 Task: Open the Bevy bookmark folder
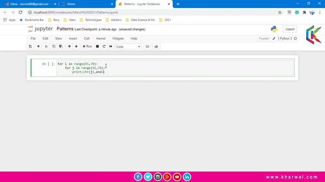[x=54, y=20]
